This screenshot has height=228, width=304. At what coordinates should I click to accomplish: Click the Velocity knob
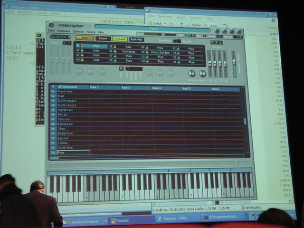[x=202, y=74]
